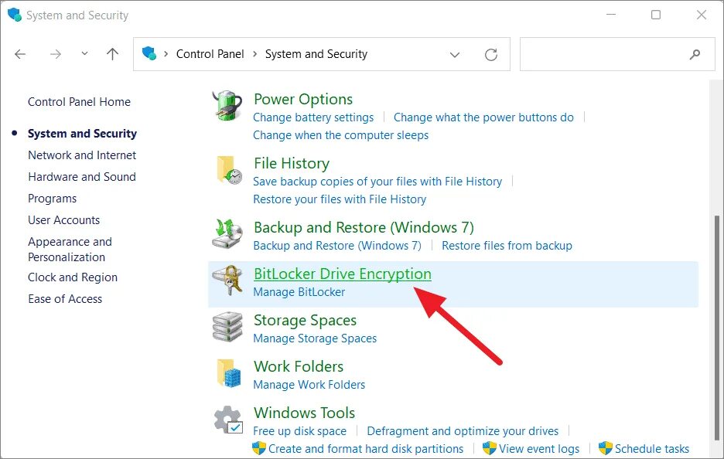Go to Control Panel Home

pos(79,101)
